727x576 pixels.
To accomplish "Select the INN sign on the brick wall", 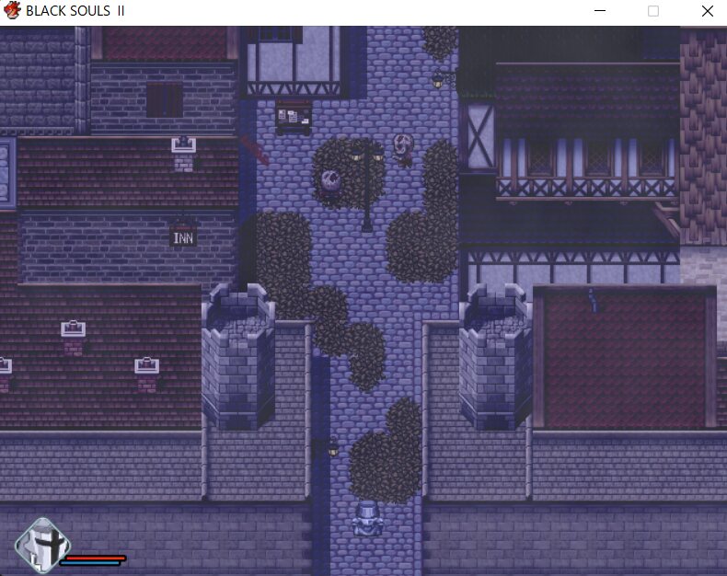I will pos(183,236).
